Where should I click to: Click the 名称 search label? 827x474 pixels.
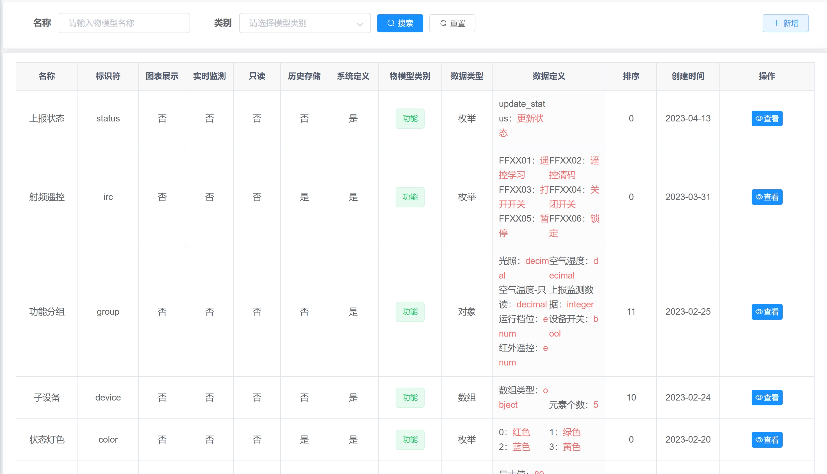pos(42,23)
